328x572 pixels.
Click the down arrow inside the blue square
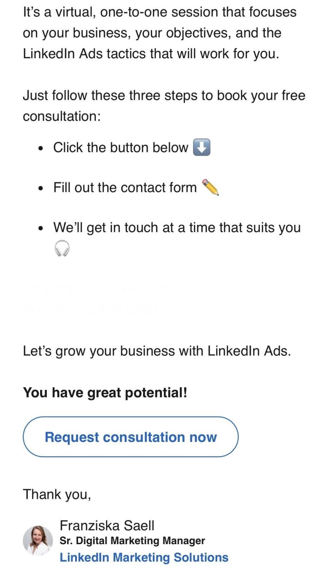201,148
